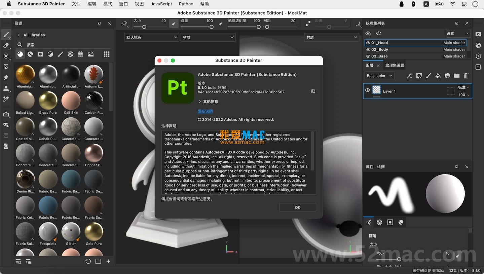
Task: Add a fill layer with bucket icon
Action: 438,76
